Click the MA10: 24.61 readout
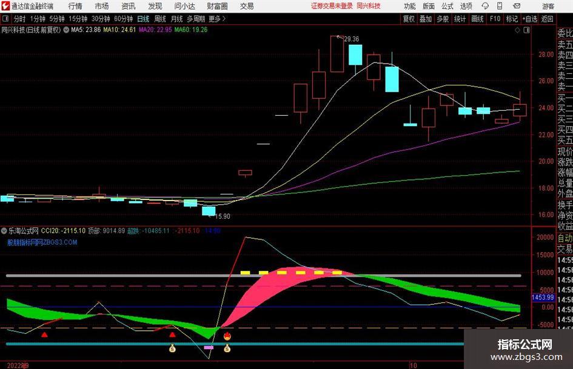Image resolution: width=573 pixels, height=369 pixels. (x=119, y=30)
